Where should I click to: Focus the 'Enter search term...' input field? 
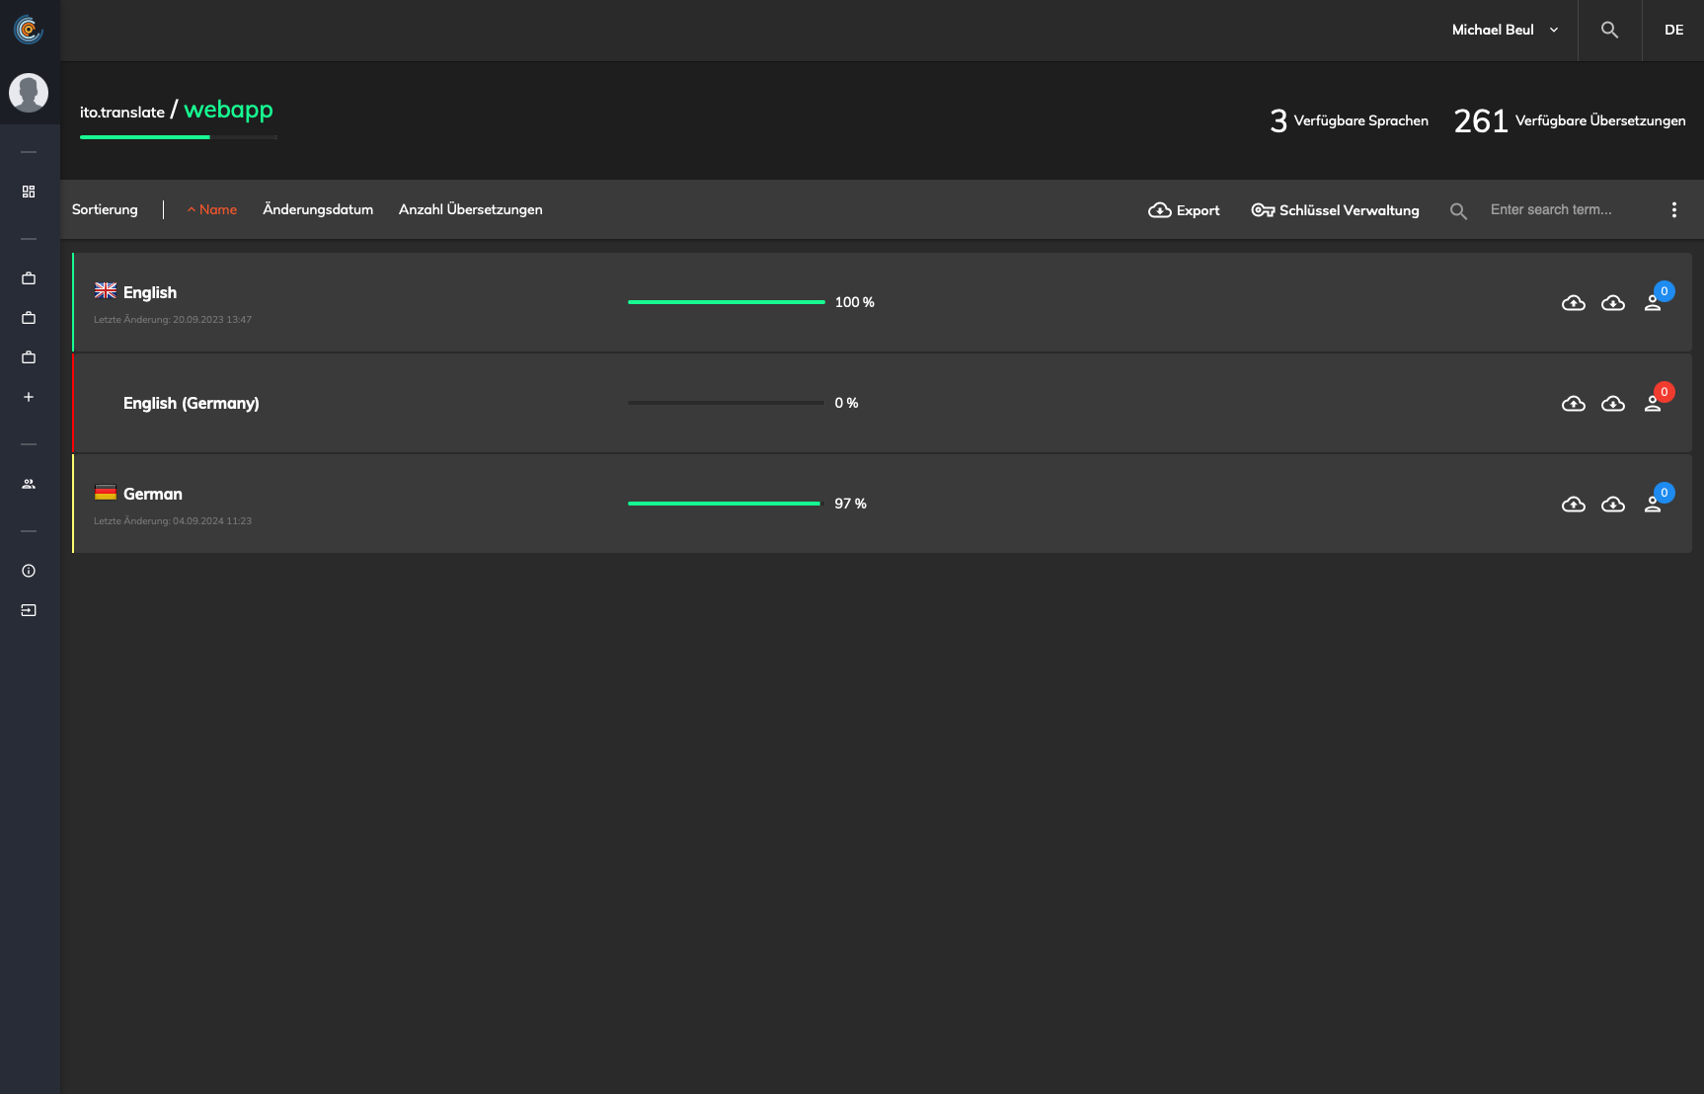coord(1568,209)
